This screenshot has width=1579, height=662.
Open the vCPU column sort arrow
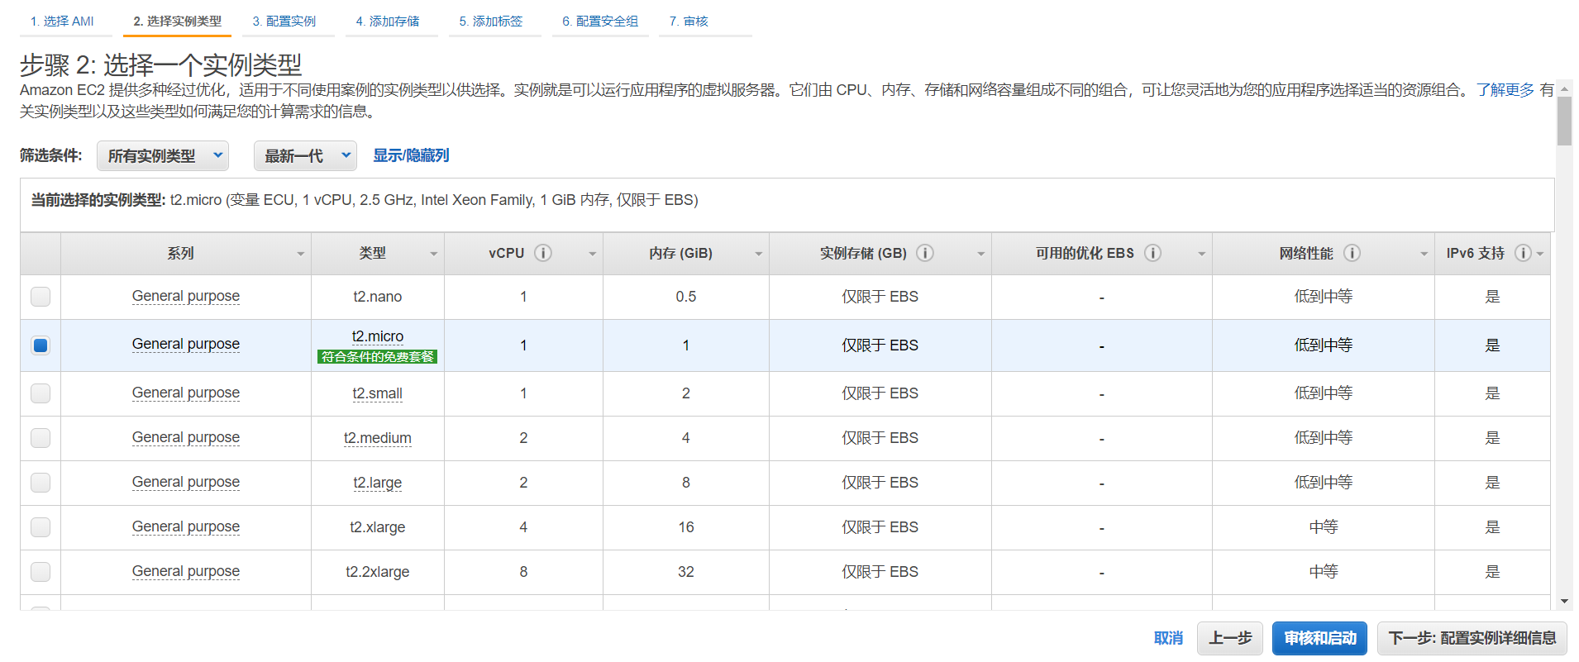pyautogui.click(x=593, y=254)
